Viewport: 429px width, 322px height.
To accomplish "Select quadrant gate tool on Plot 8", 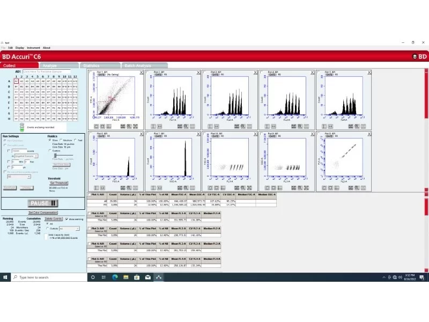I will 337,188.
